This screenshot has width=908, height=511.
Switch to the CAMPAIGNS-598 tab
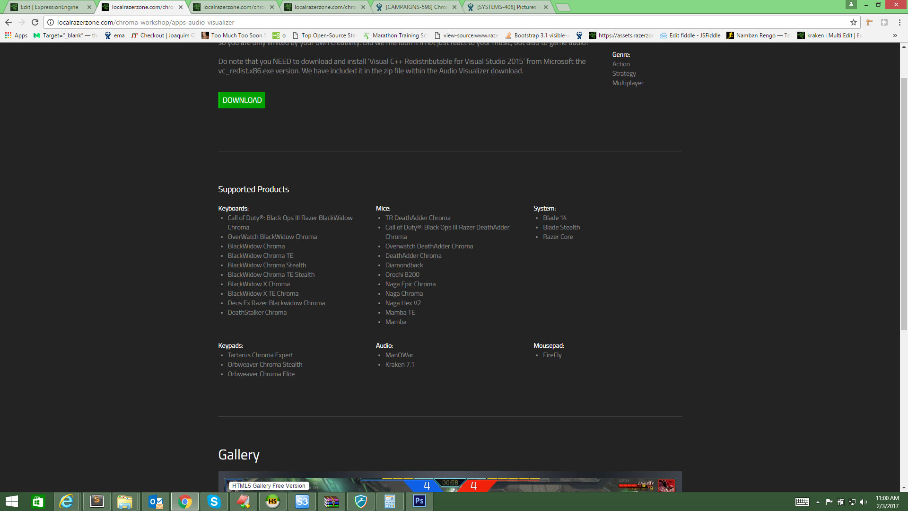coord(417,7)
